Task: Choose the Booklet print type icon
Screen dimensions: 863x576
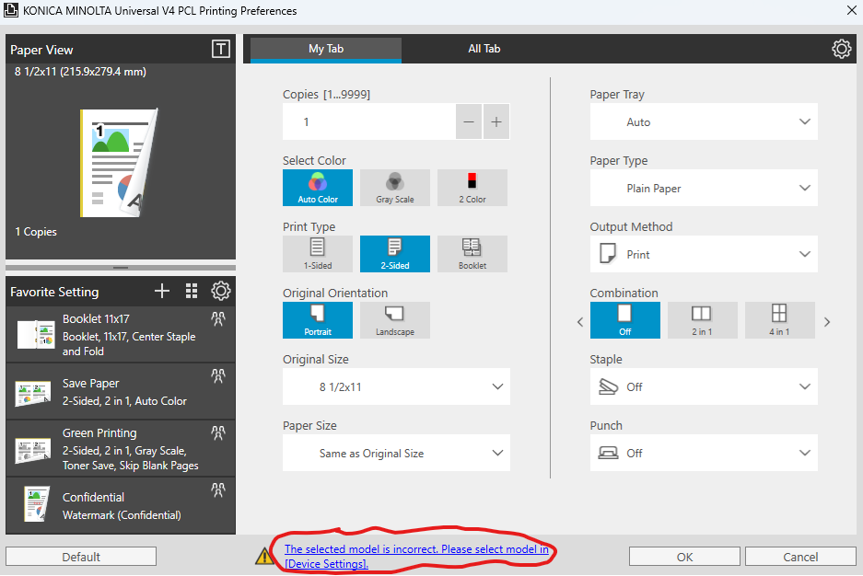Action: point(472,254)
